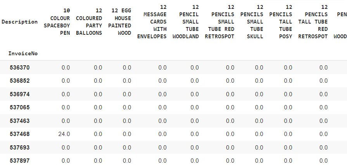347x165 pixels.
Task: Select invoice row label 536370
Action: tap(20, 68)
